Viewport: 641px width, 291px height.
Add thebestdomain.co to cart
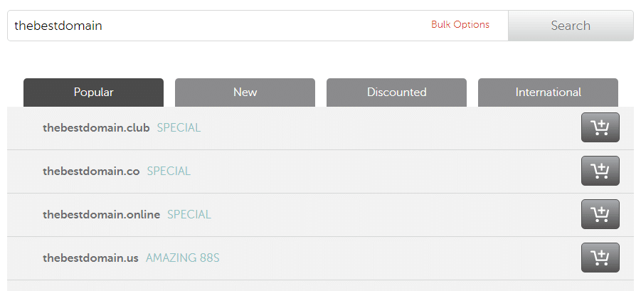600,171
